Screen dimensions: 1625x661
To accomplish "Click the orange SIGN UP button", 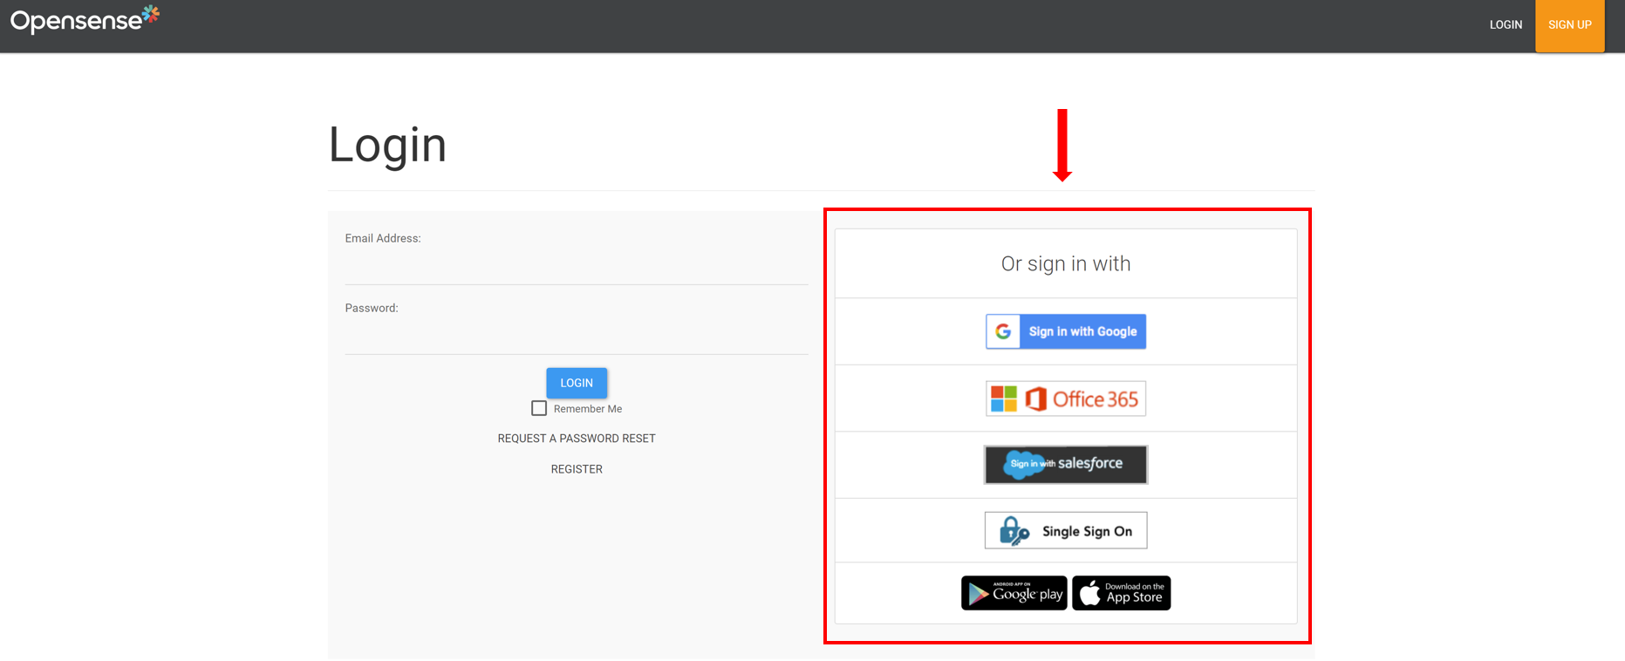I will 1569,25.
